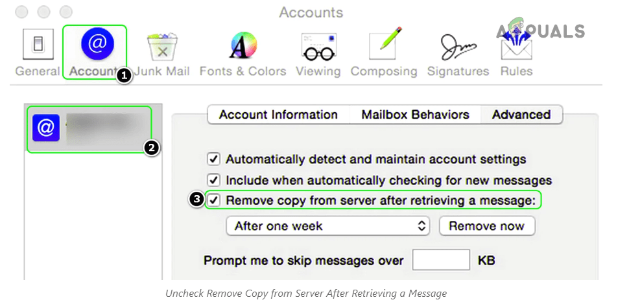This screenshot has width=629, height=302.
Task: Open Junk Mail trash bin icon
Action: click(x=162, y=47)
